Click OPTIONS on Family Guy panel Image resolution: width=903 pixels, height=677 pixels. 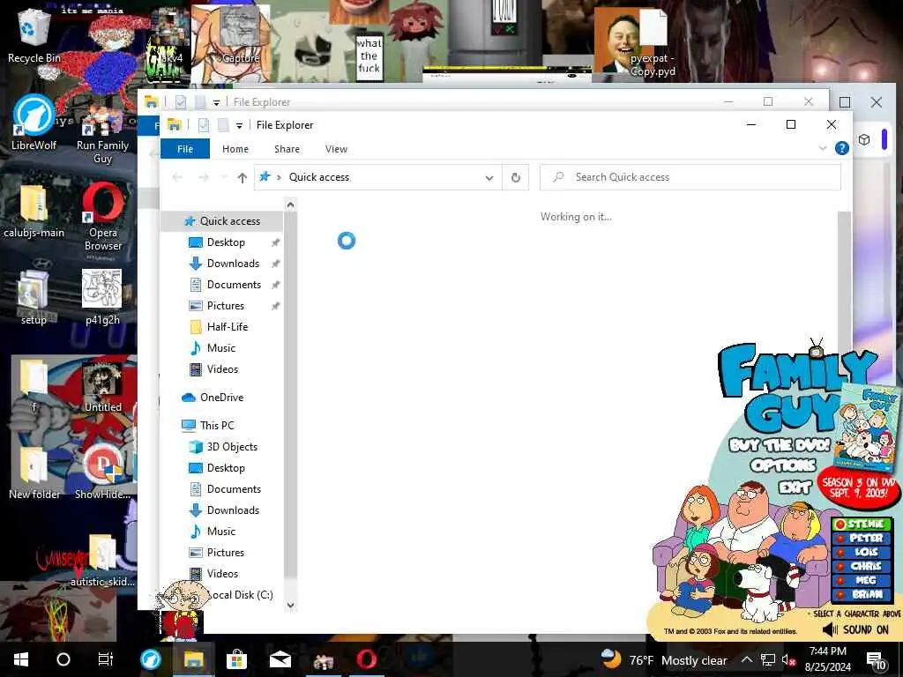click(783, 465)
